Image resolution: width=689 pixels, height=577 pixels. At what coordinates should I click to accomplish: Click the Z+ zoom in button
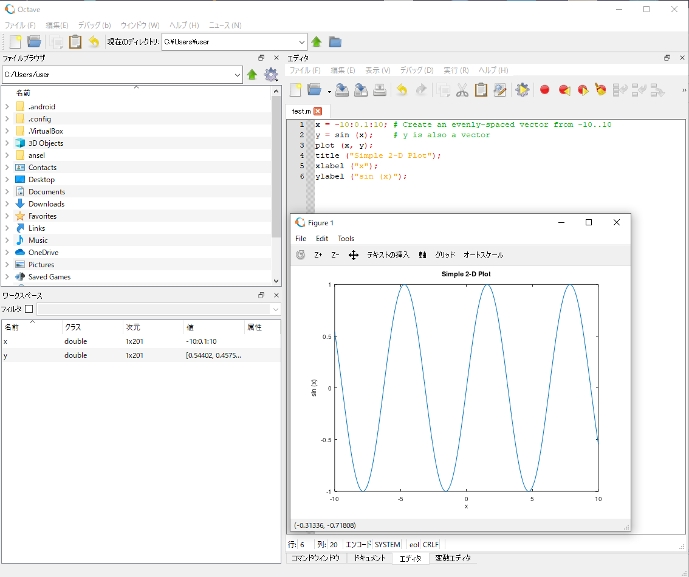tap(318, 255)
